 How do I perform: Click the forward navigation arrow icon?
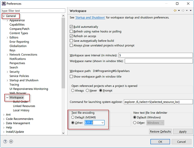click(183, 10)
